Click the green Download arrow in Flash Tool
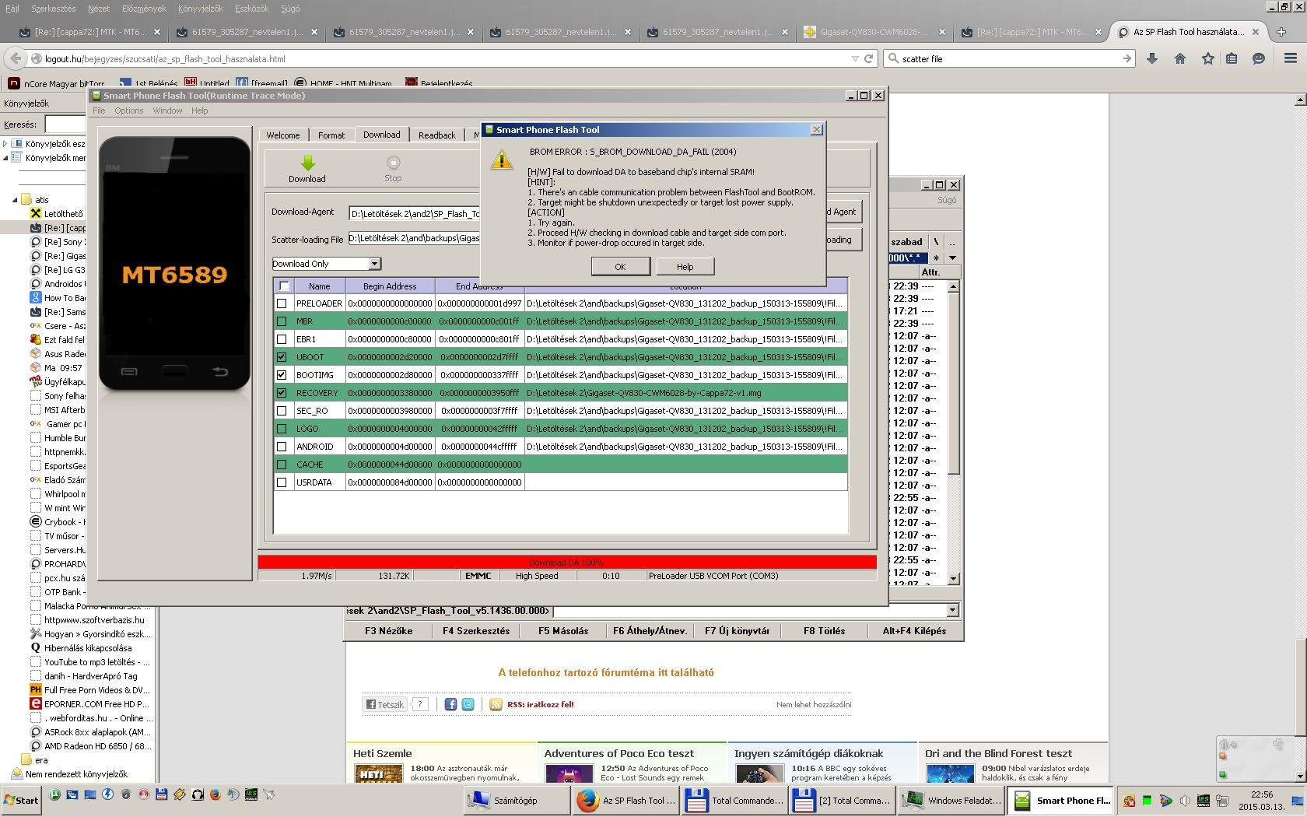Image resolution: width=1307 pixels, height=817 pixels. click(307, 163)
